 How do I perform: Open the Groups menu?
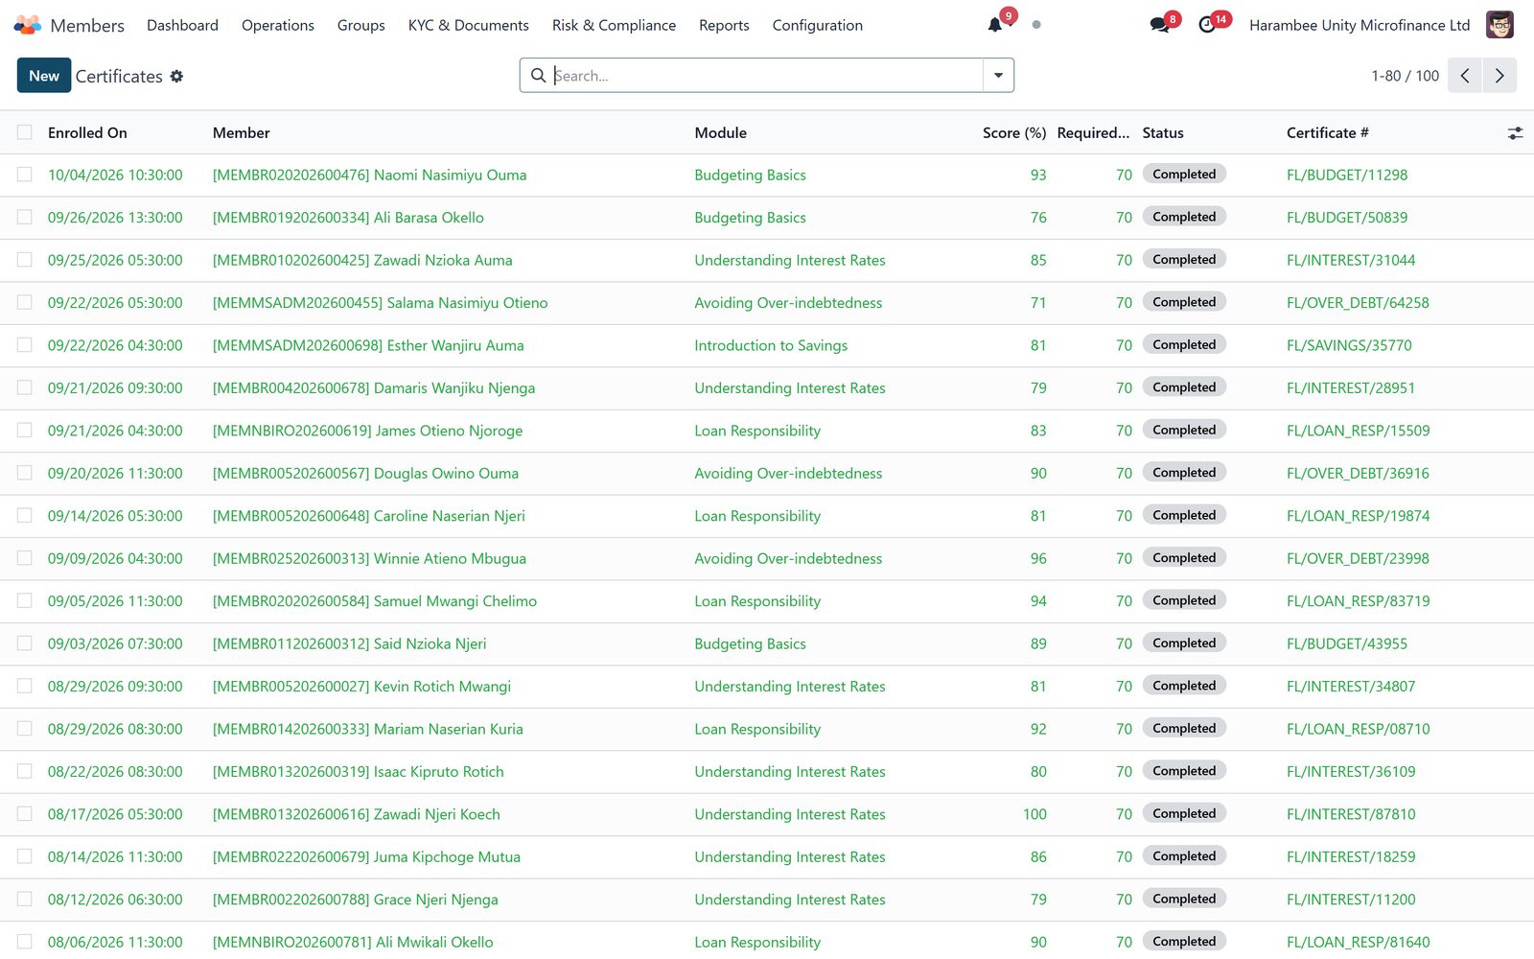point(361,25)
